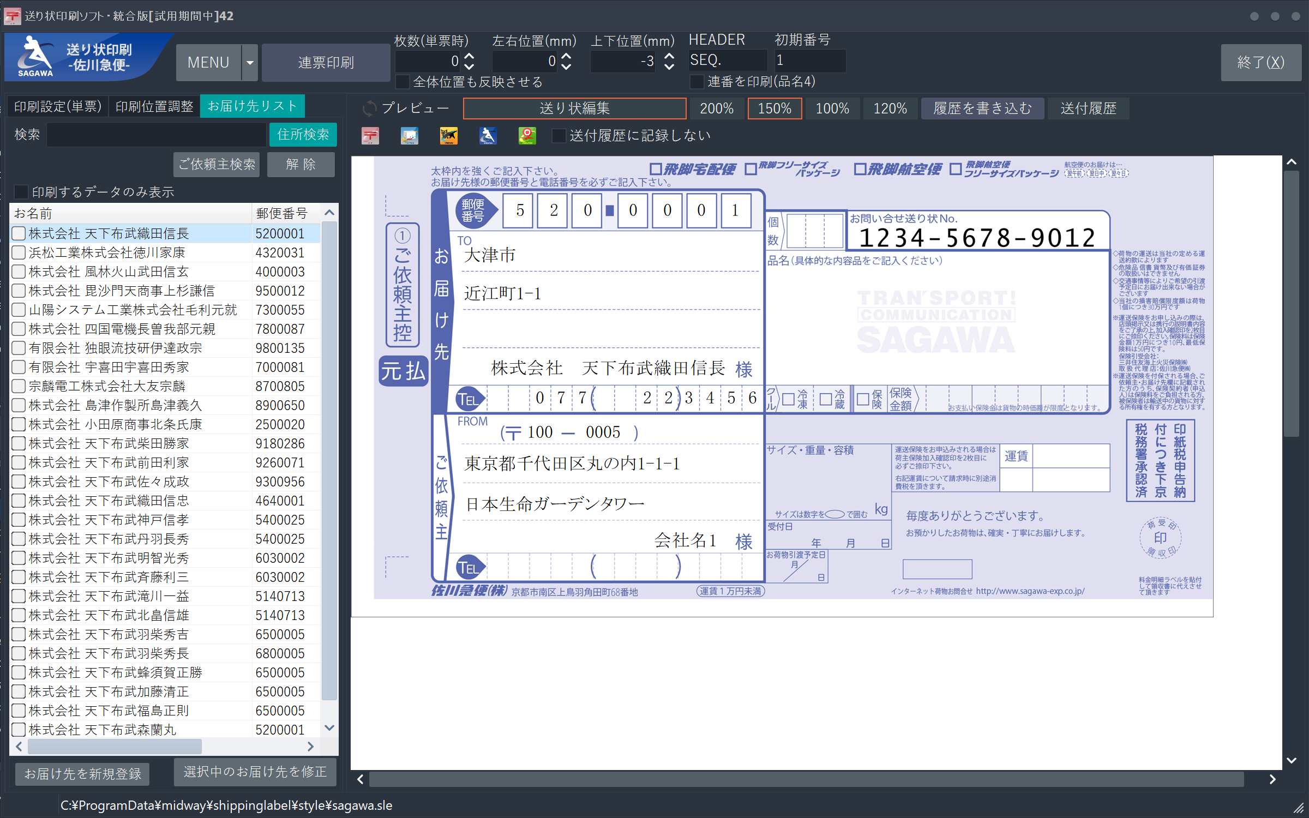Select the お届け先リスト tab
The height and width of the screenshot is (818, 1309).
(252, 106)
